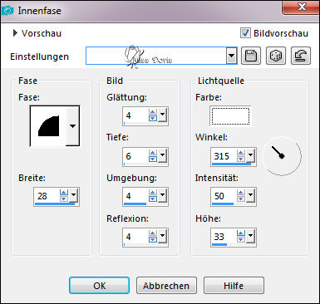Viewport: 320px width, 304px height.
Task: Decrease the Reflexion value with down arrow
Action: coord(153,239)
